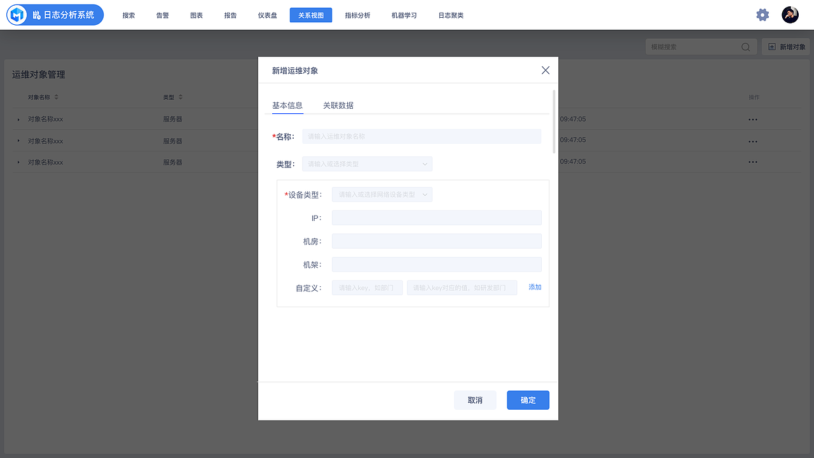Screen dimensions: 814x458
Task: Select 机器学习 in the top navigation
Action: click(x=404, y=15)
